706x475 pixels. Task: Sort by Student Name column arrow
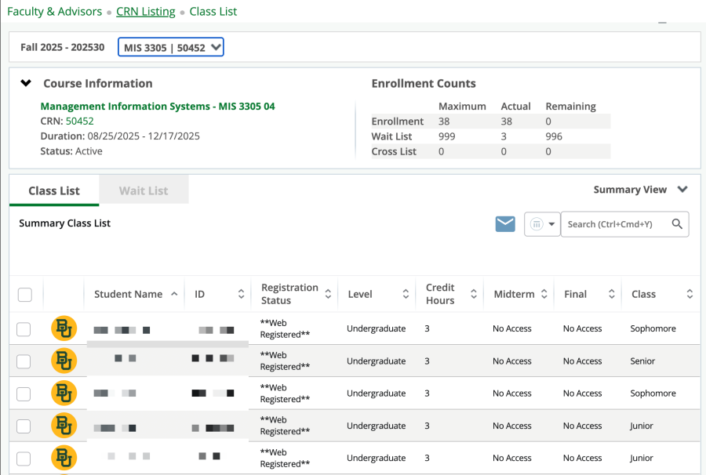pyautogui.click(x=174, y=294)
